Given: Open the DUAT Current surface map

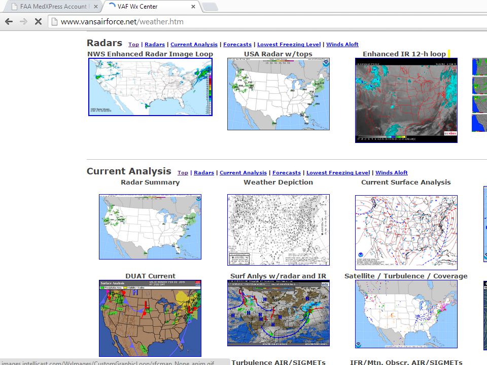Looking at the screenshot, I should 150,318.
